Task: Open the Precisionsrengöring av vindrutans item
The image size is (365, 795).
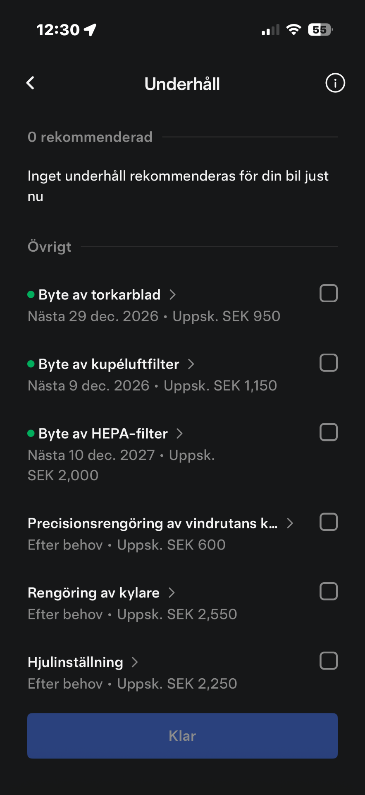Action: pos(152,523)
